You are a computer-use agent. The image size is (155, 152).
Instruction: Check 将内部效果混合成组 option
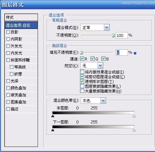(x=82, y=72)
